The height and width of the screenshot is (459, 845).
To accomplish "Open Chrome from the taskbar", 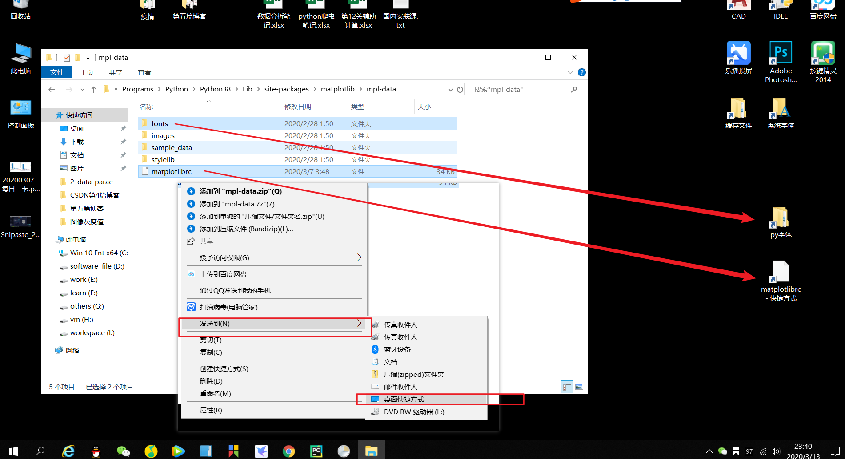I will (288, 451).
